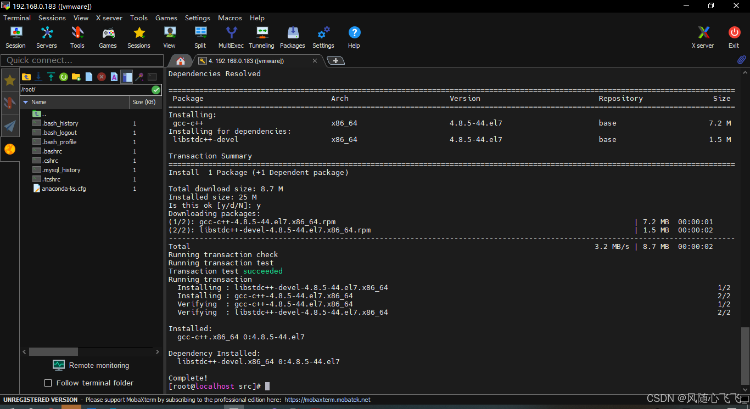This screenshot has width=750, height=409.
Task: Open the Tunneling toolbar icon
Action: (261, 37)
